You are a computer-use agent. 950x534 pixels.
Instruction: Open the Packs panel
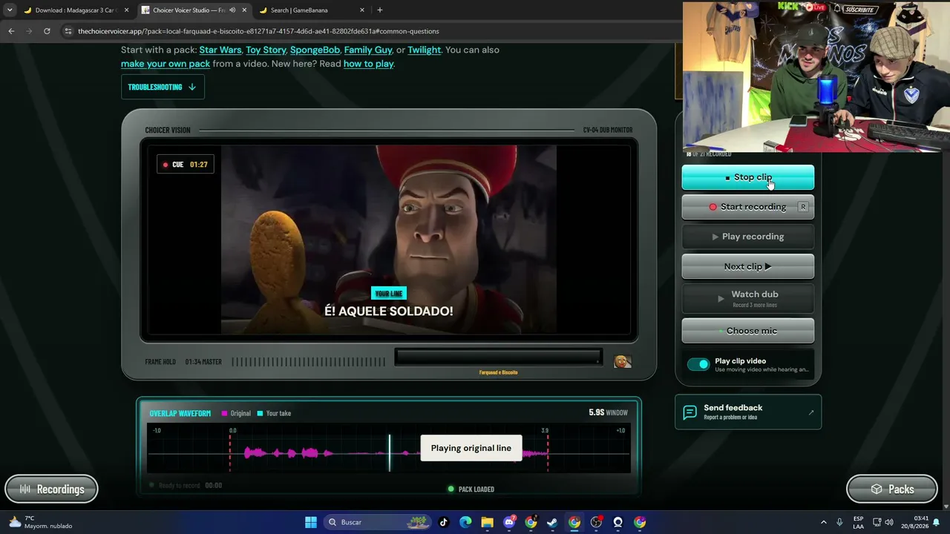coord(892,489)
